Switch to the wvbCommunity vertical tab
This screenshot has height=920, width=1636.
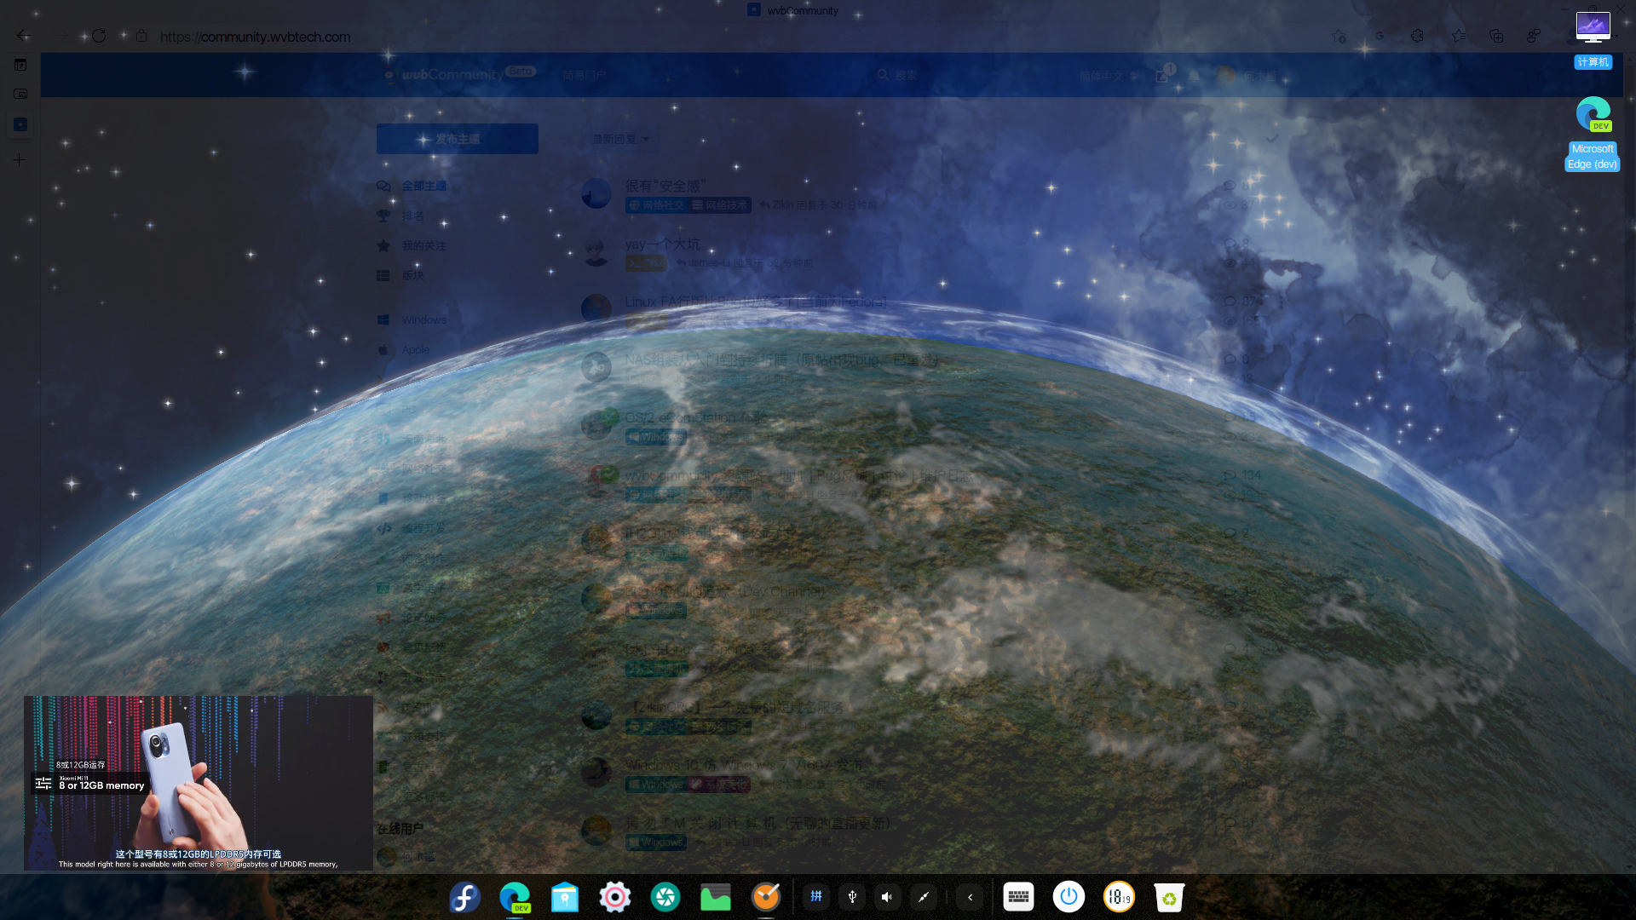click(20, 124)
